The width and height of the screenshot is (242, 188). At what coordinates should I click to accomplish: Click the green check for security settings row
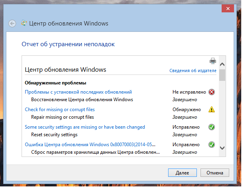212,127
